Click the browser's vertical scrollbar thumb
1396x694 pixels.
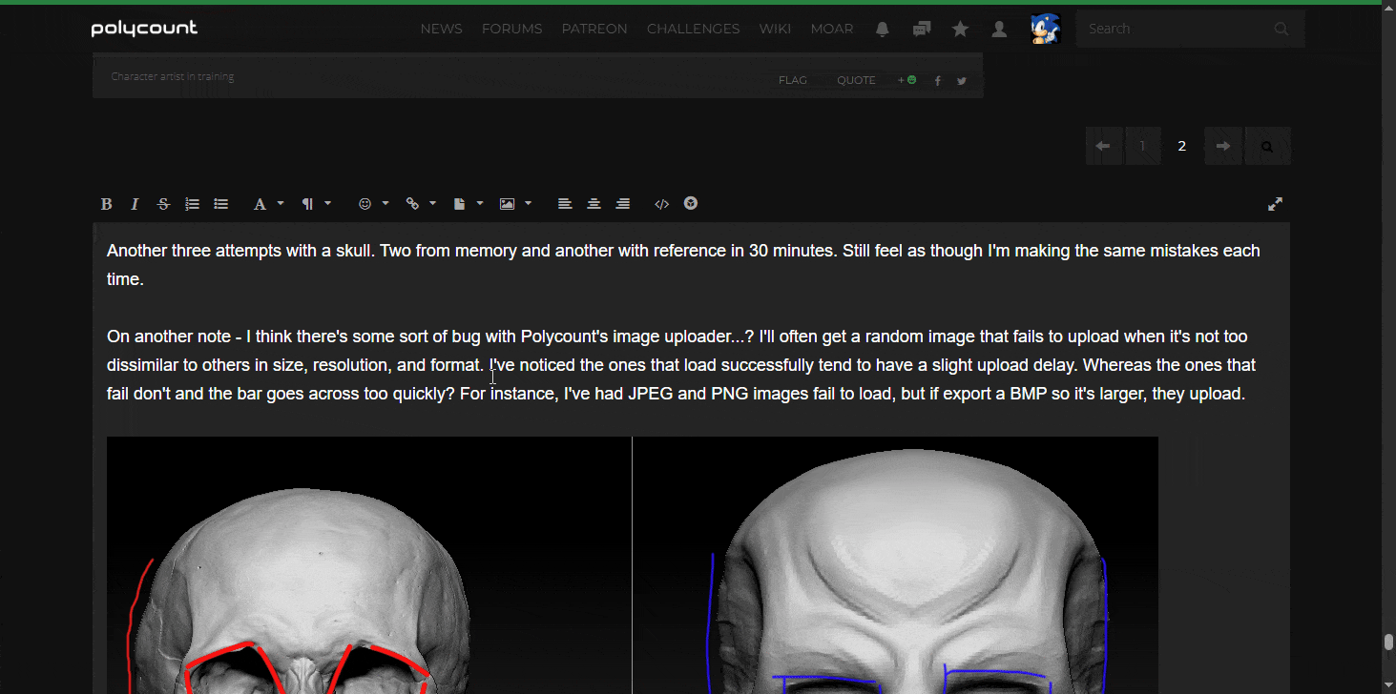tap(1388, 642)
